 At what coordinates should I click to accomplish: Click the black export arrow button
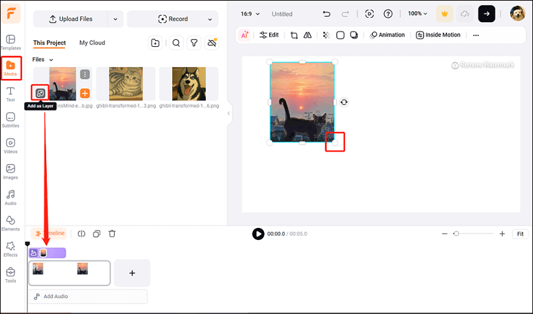tap(486, 14)
